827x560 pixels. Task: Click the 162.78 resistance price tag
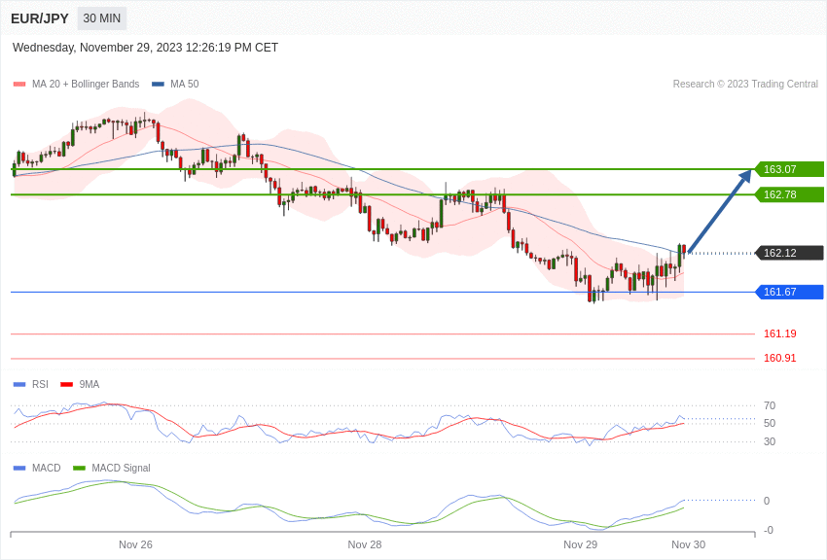click(790, 194)
